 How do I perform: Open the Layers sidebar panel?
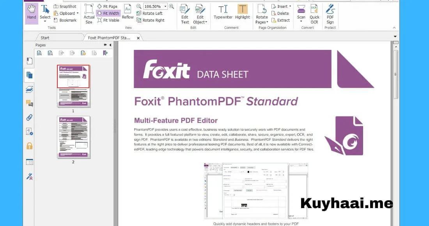click(x=30, y=89)
